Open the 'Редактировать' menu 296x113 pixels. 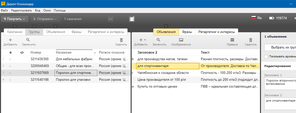[x=21, y=10]
